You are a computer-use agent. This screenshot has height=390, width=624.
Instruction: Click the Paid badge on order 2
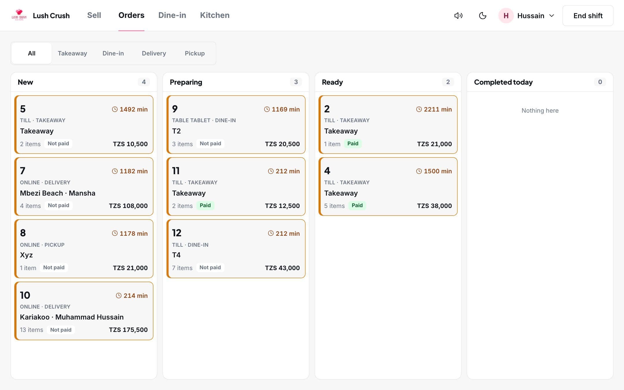pyautogui.click(x=353, y=144)
